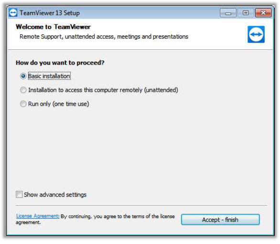Click the license agreement notice text

pyautogui.click(x=95, y=219)
